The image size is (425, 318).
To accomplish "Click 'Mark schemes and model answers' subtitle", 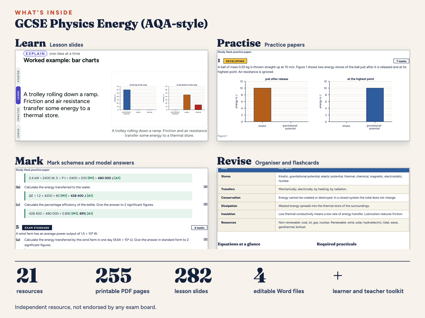I will (x=91, y=163).
